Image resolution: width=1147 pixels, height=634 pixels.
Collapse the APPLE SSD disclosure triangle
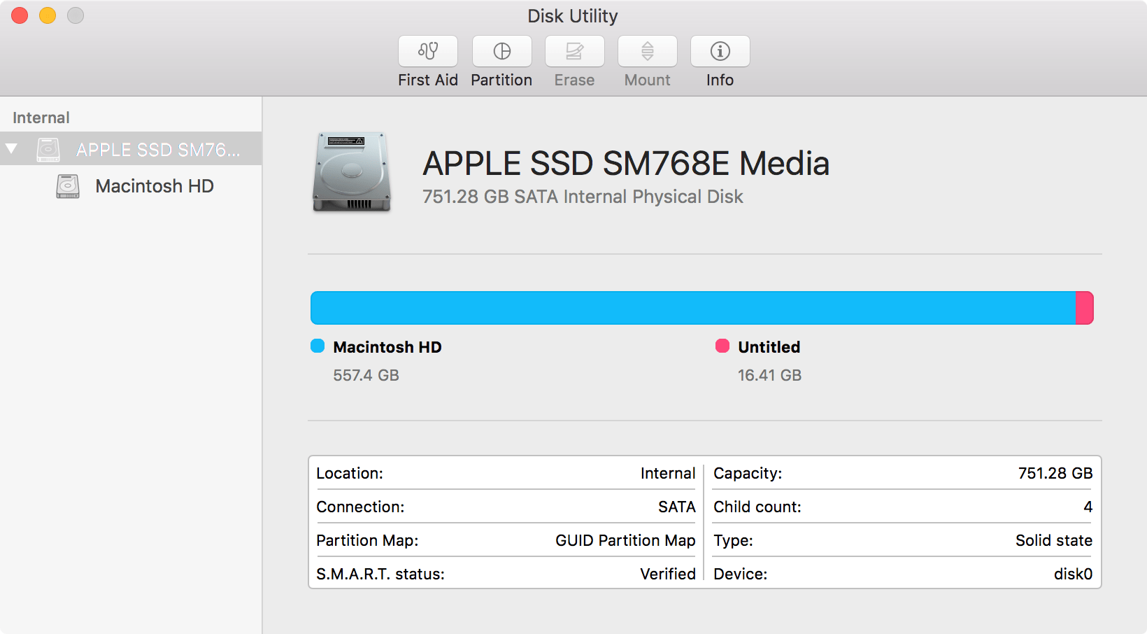click(11, 148)
